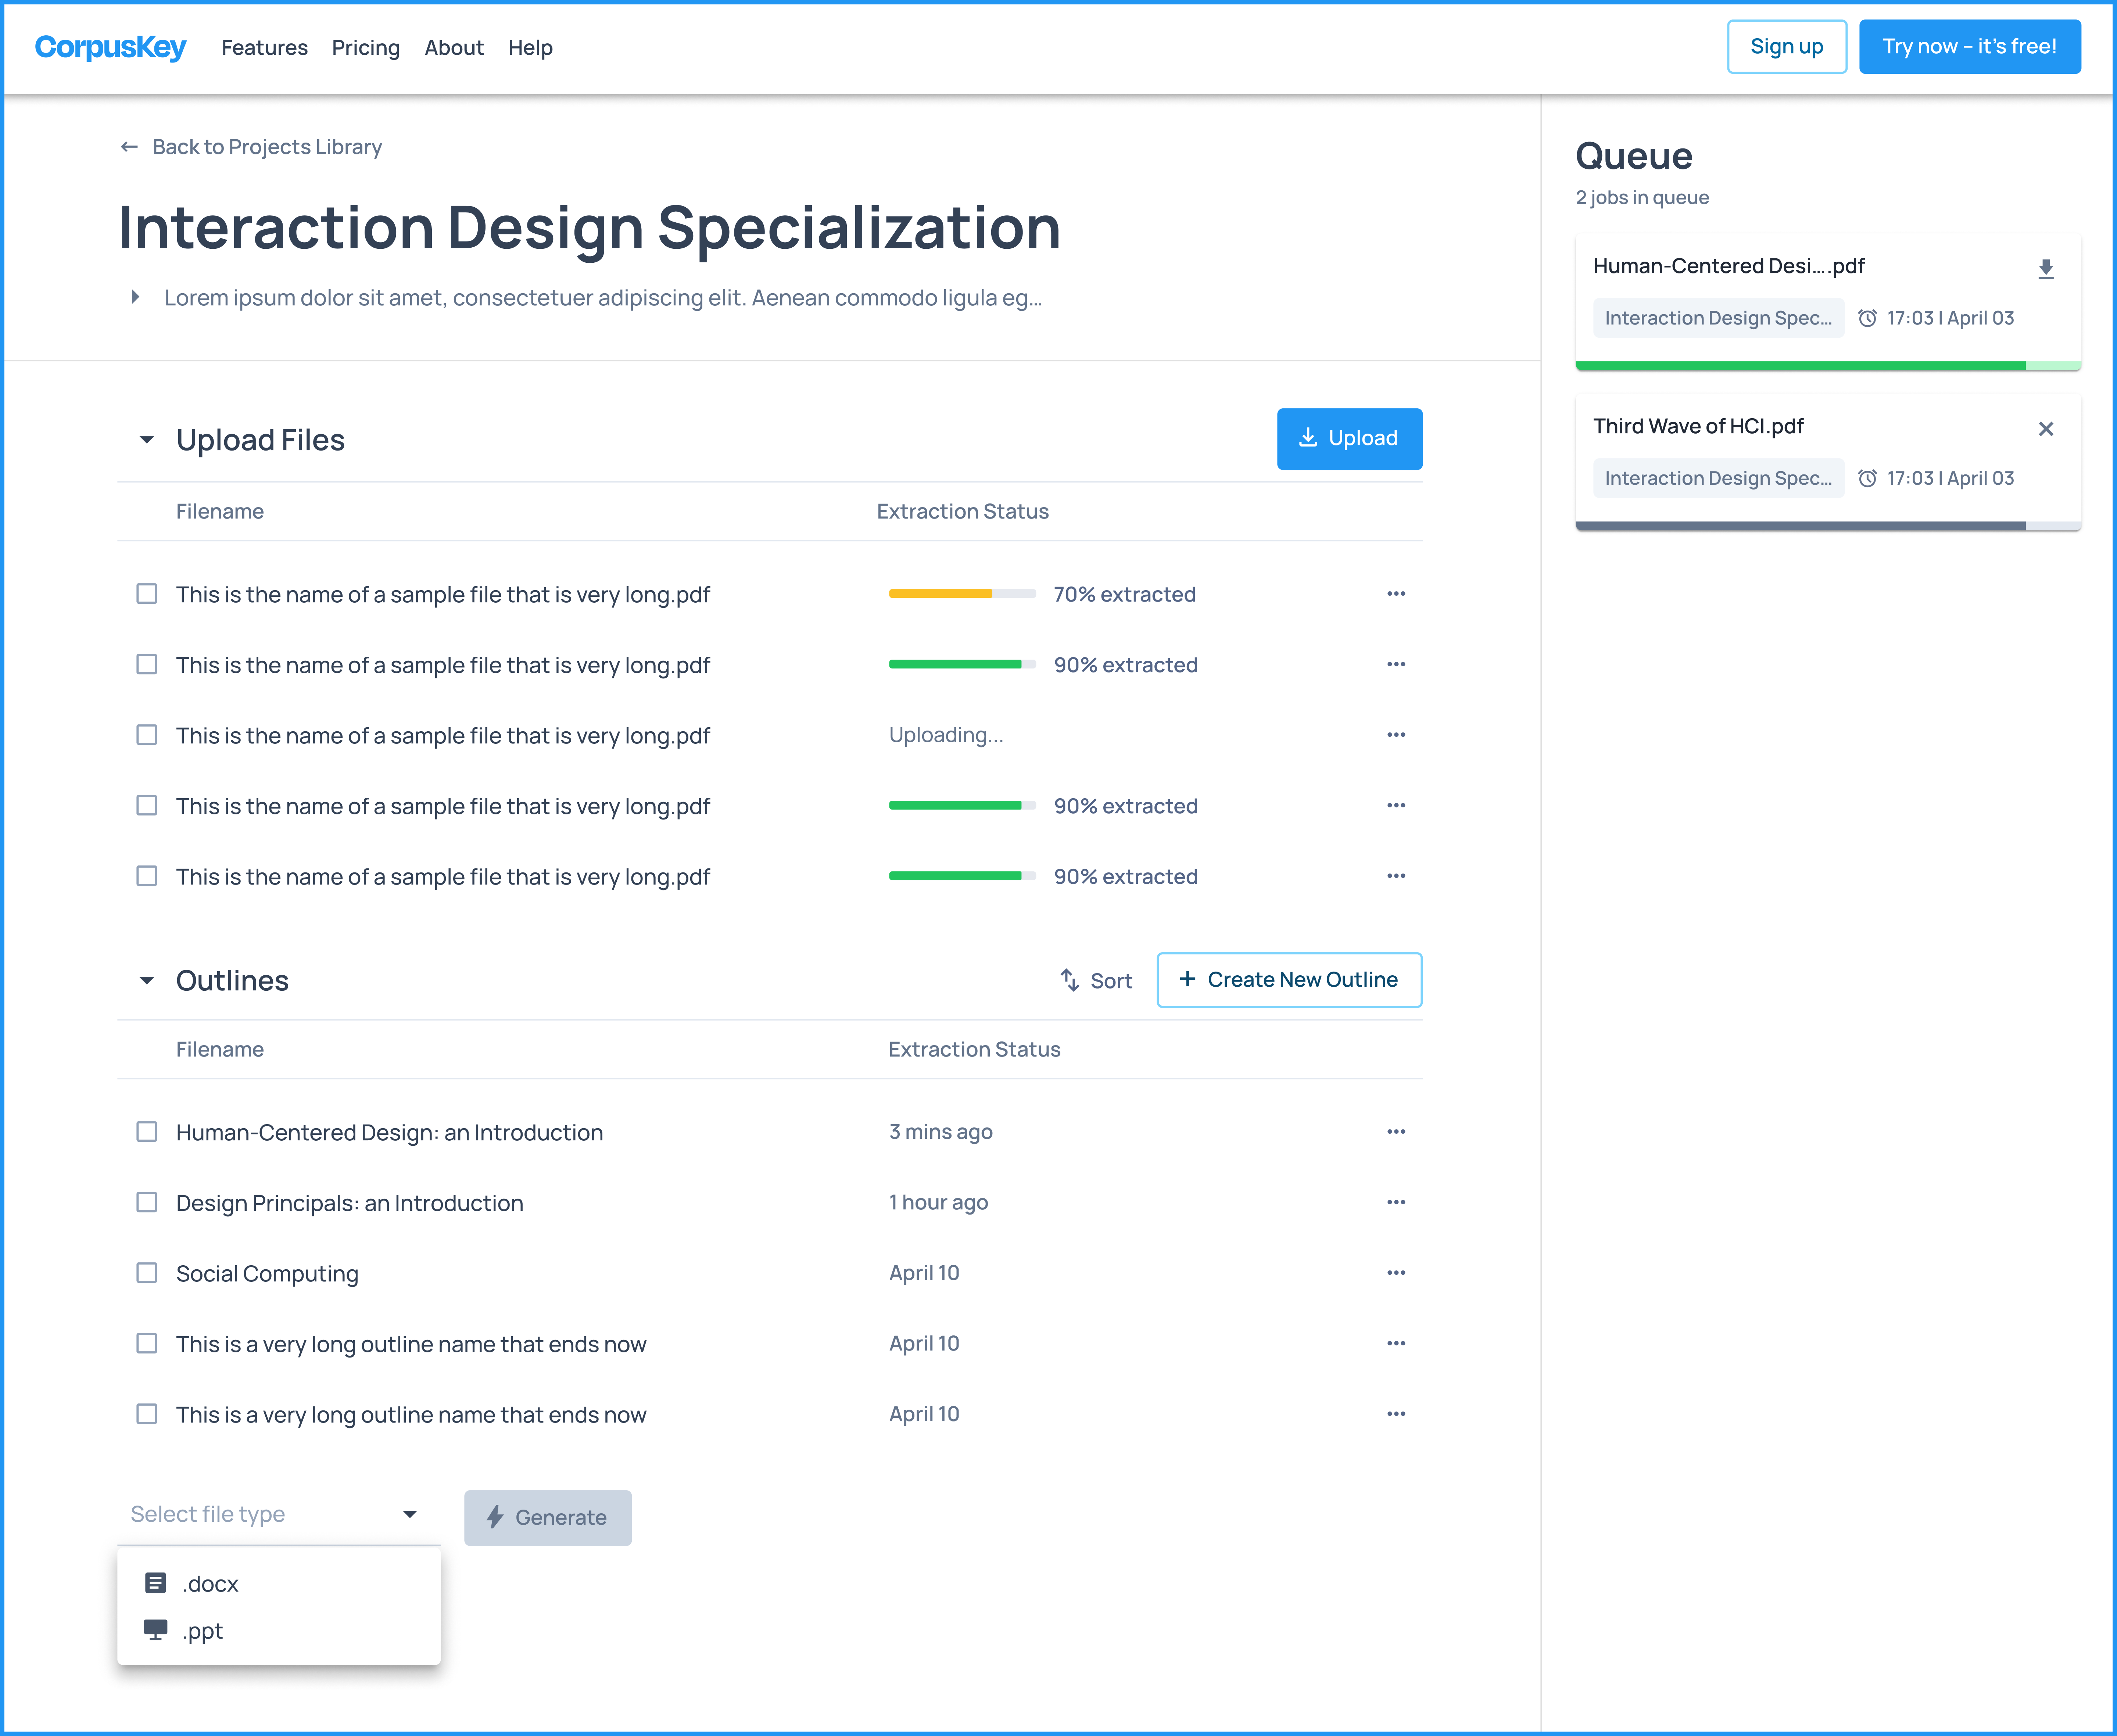Image resolution: width=2117 pixels, height=1736 pixels.
Task: Open the Features menu item
Action: click(265, 48)
